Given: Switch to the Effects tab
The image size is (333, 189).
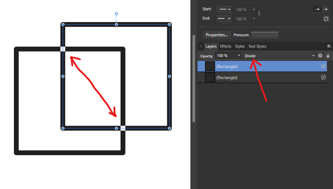Looking at the screenshot, I should (226, 46).
